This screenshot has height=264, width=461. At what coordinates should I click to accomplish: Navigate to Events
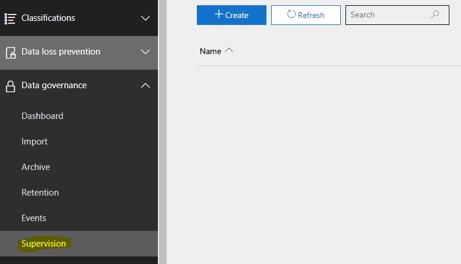(x=34, y=218)
